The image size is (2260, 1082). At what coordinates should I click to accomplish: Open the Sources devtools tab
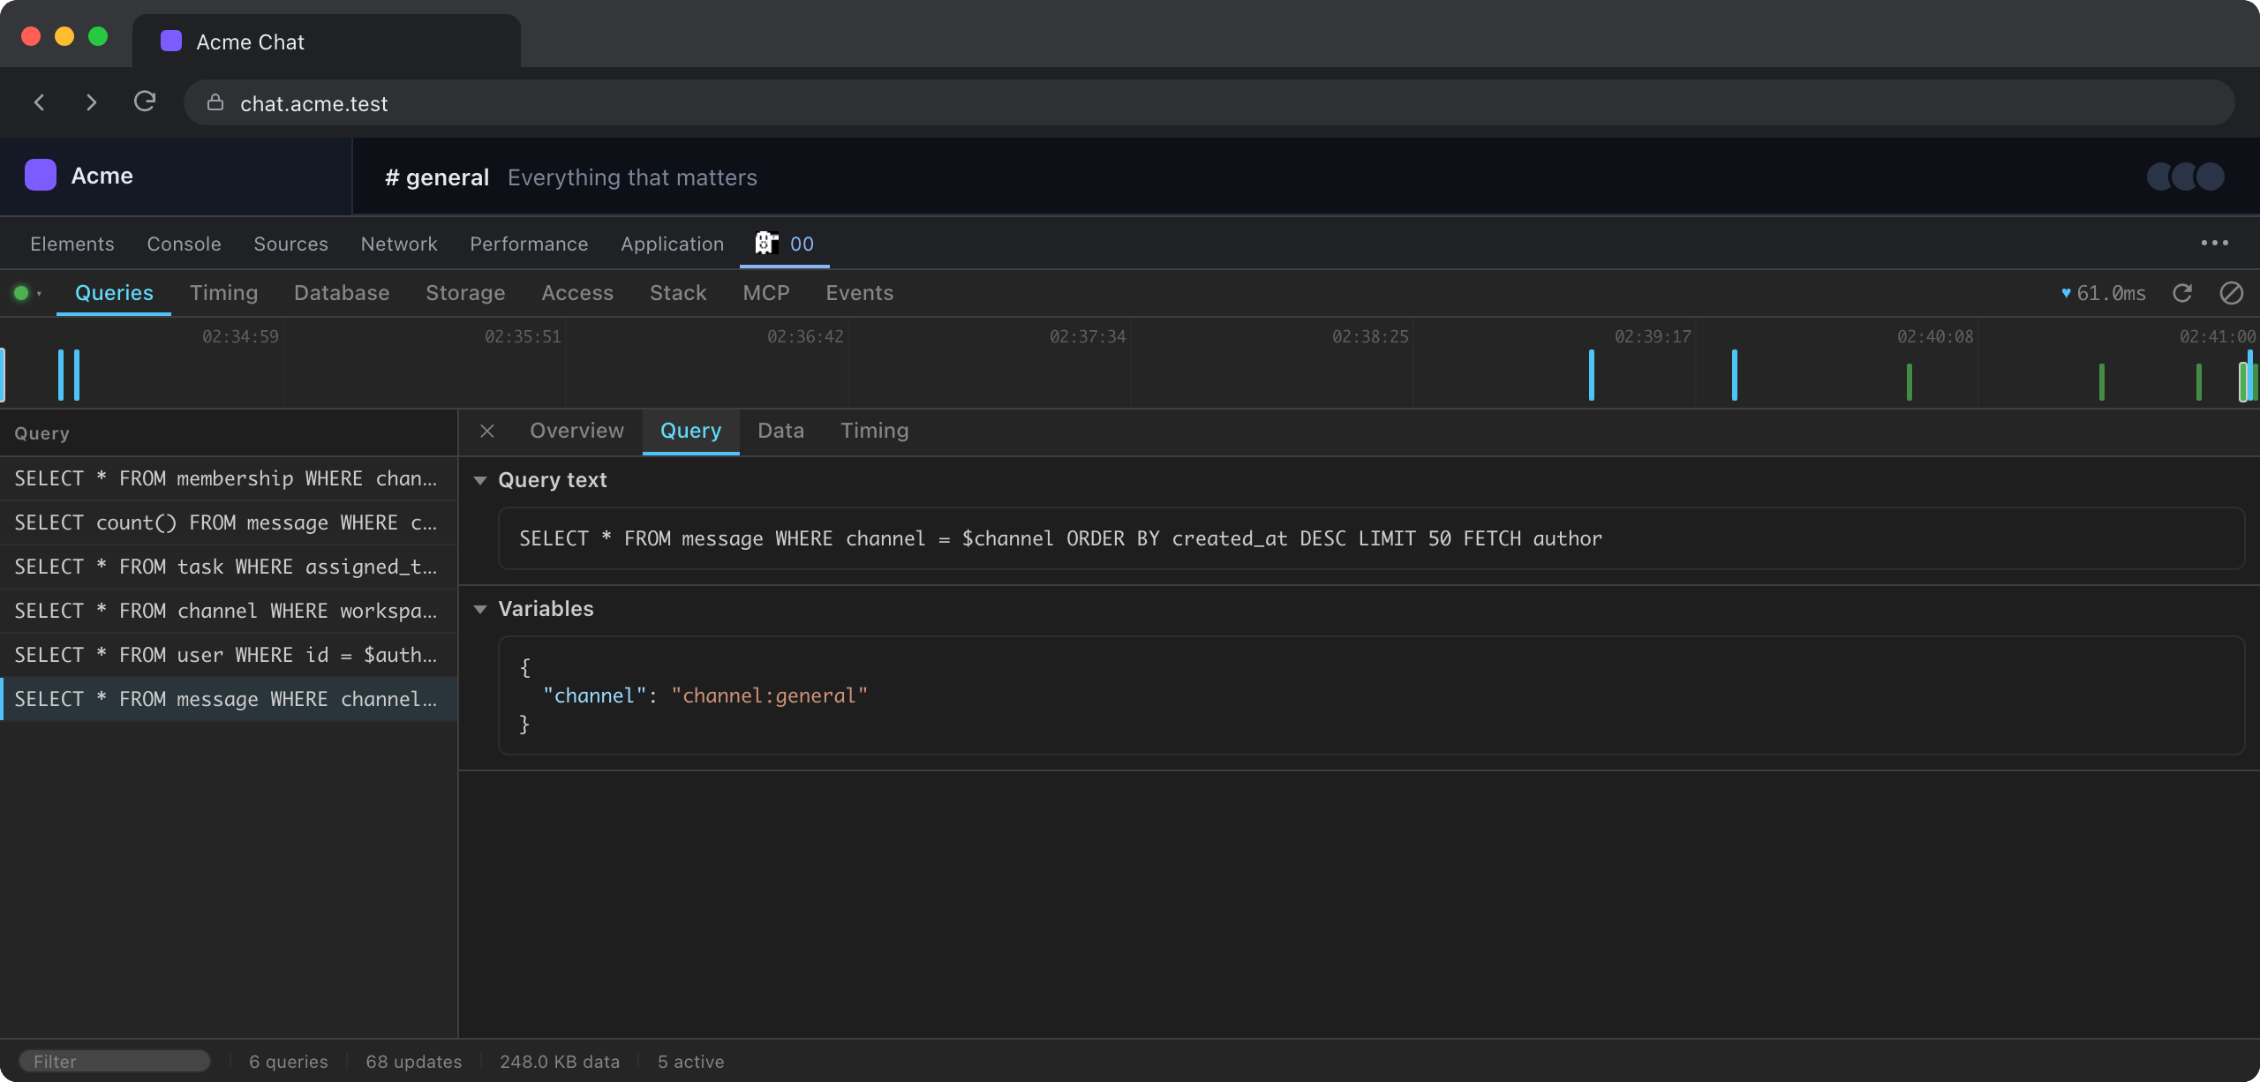290,244
